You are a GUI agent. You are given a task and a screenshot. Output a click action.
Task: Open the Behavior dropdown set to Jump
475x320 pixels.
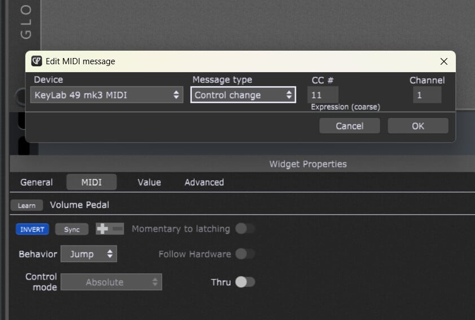pyautogui.click(x=89, y=254)
